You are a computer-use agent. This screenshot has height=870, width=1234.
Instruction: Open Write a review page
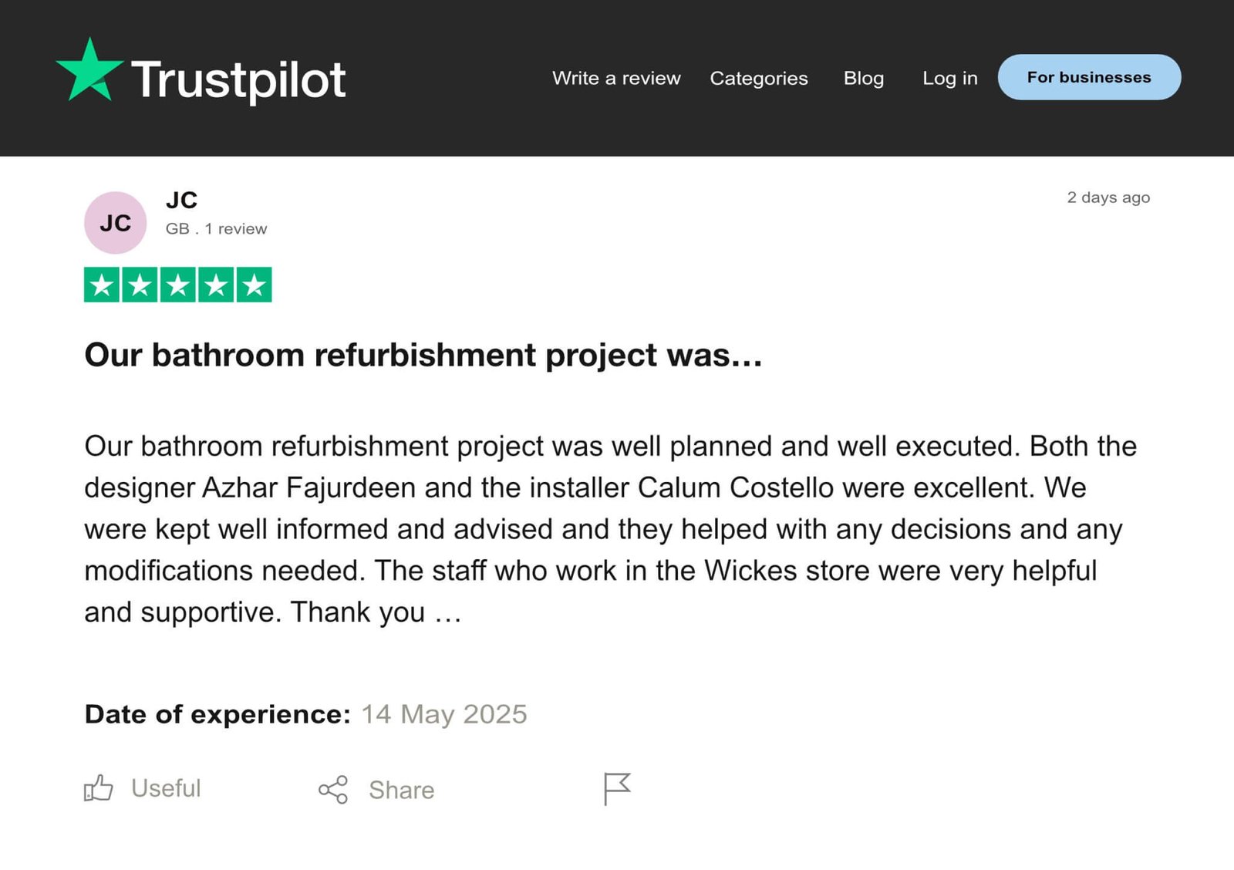pos(616,78)
